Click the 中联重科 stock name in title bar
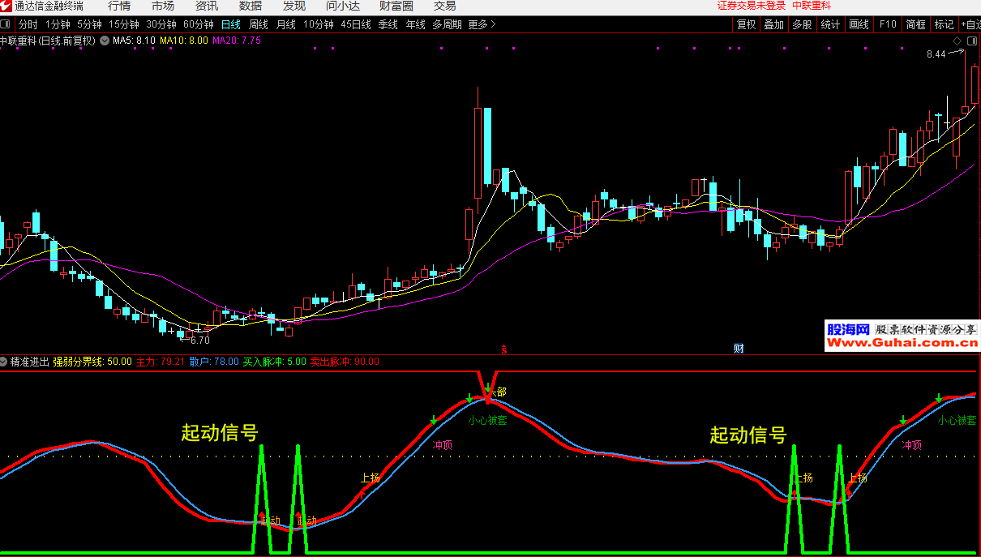This screenshot has width=981, height=557. pyautogui.click(x=812, y=6)
